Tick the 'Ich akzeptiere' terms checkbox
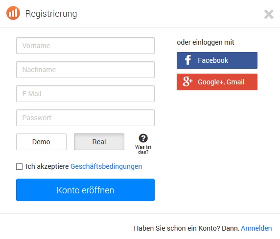Screen dimensions: 280x239 pos(19,166)
